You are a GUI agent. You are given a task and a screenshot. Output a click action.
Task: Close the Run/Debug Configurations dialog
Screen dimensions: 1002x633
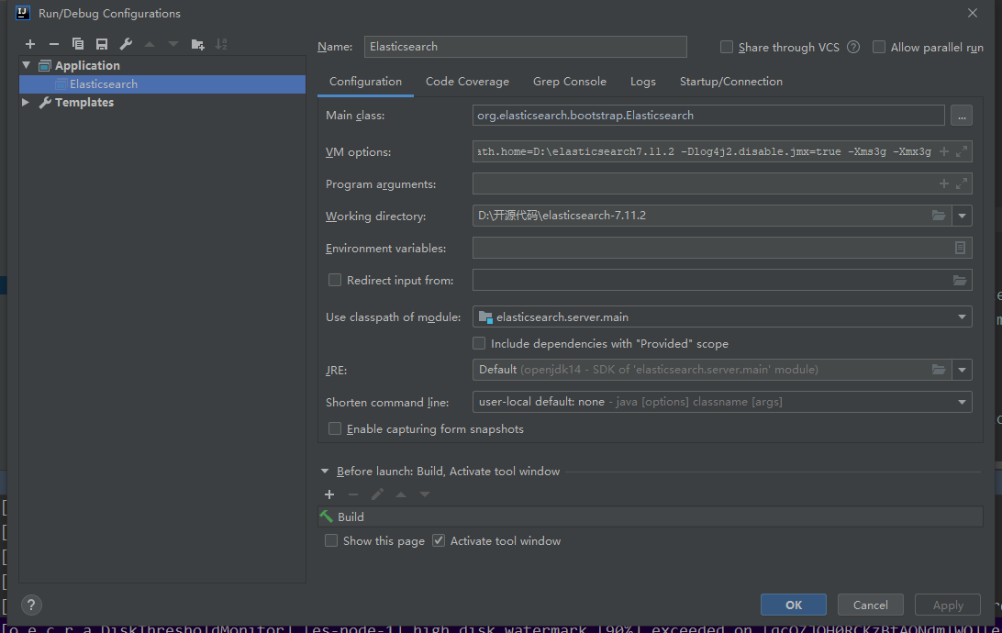(973, 14)
